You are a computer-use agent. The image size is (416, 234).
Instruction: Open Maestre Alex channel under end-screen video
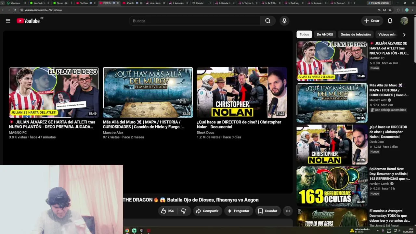113,133
